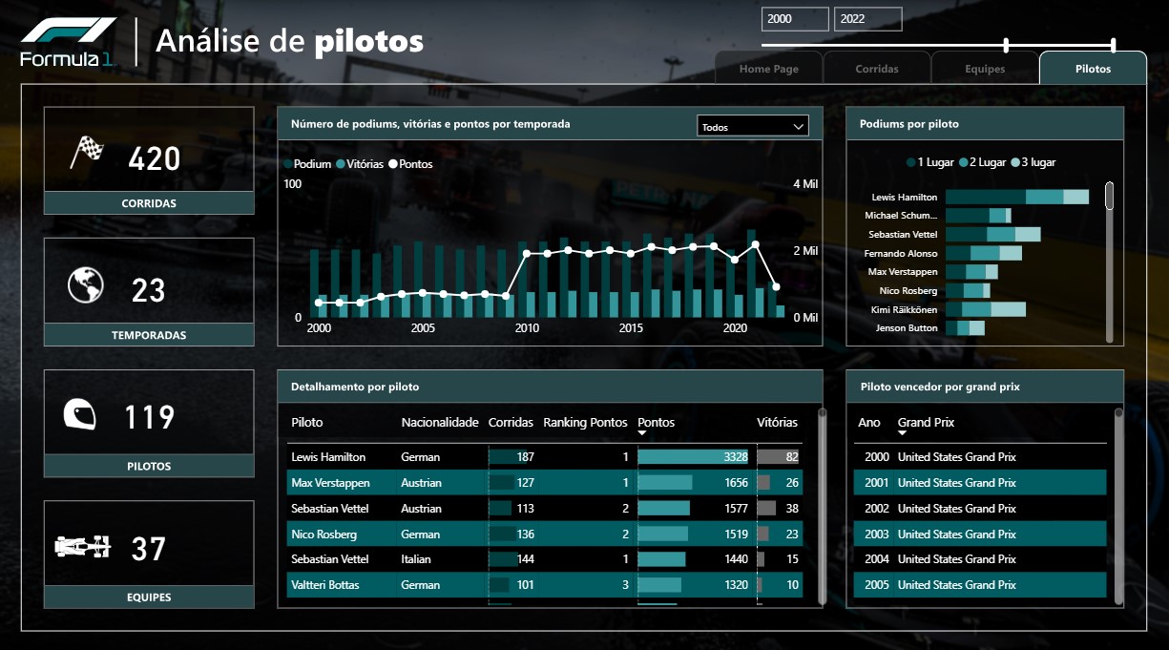Click Nico Rosberg's podium bar in chart
Screen dimensions: 1169x650
968,290
